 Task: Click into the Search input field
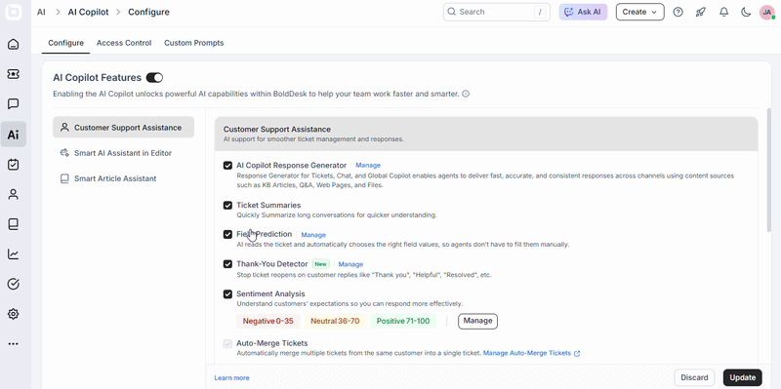(x=497, y=12)
